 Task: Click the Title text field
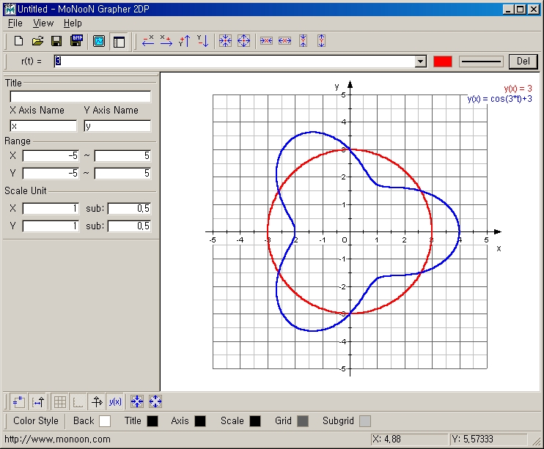(x=81, y=97)
